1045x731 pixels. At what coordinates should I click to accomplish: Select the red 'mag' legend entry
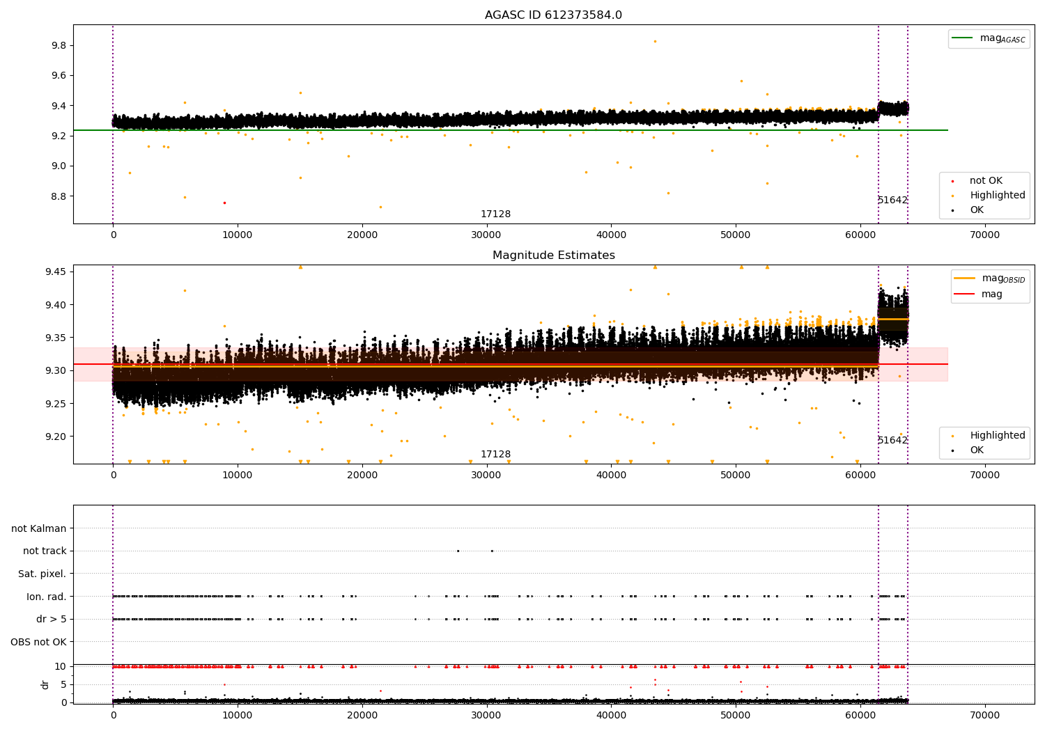click(979, 294)
